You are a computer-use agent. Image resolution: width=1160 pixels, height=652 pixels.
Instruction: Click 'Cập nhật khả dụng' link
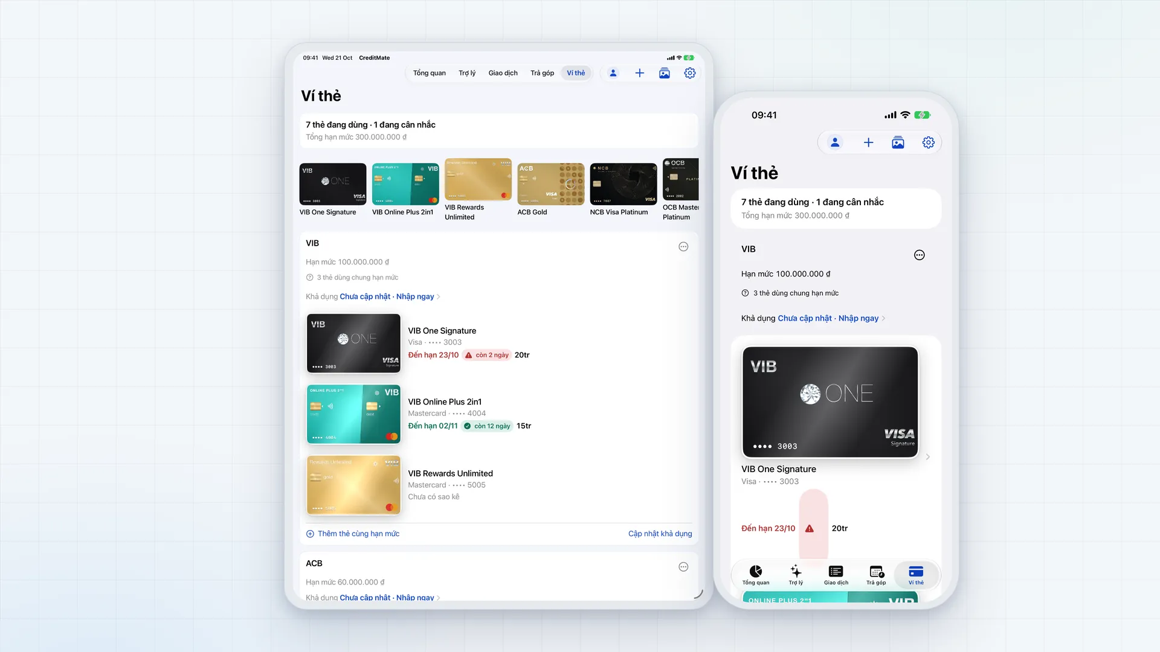(x=660, y=534)
